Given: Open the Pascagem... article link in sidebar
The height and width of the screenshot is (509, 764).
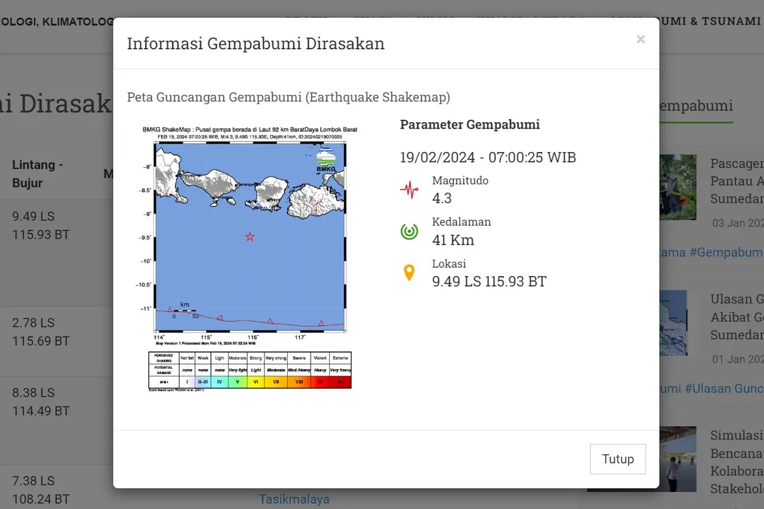Looking at the screenshot, I should coord(737,181).
